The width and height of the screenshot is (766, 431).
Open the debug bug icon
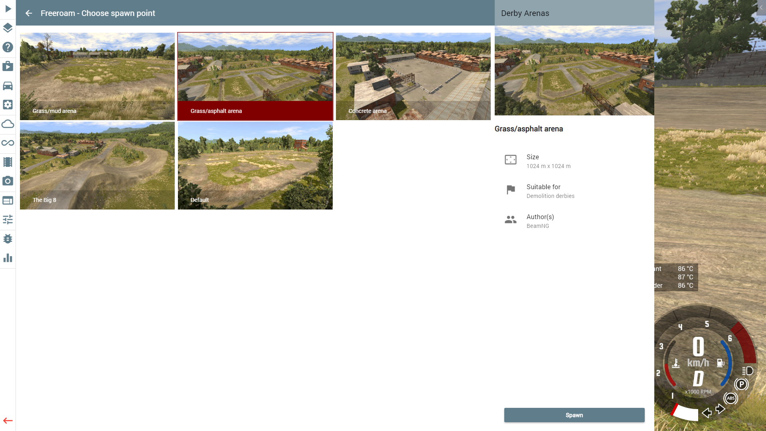pos(8,239)
